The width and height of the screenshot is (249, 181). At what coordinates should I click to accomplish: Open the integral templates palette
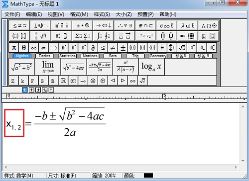pyautogui.click(x=104, y=36)
